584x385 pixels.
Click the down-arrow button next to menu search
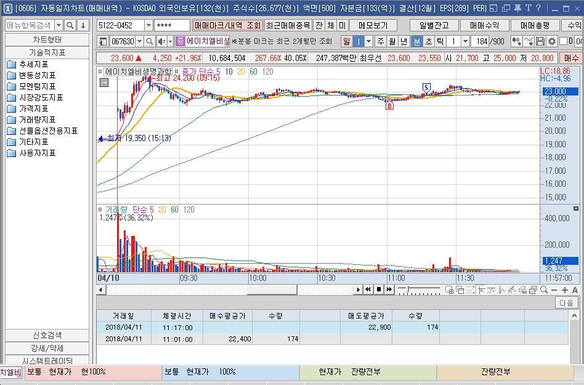tap(83, 25)
